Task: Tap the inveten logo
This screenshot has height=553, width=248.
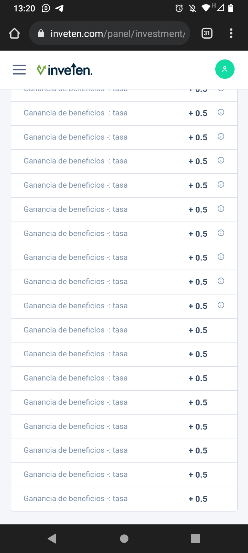Action: (64, 69)
